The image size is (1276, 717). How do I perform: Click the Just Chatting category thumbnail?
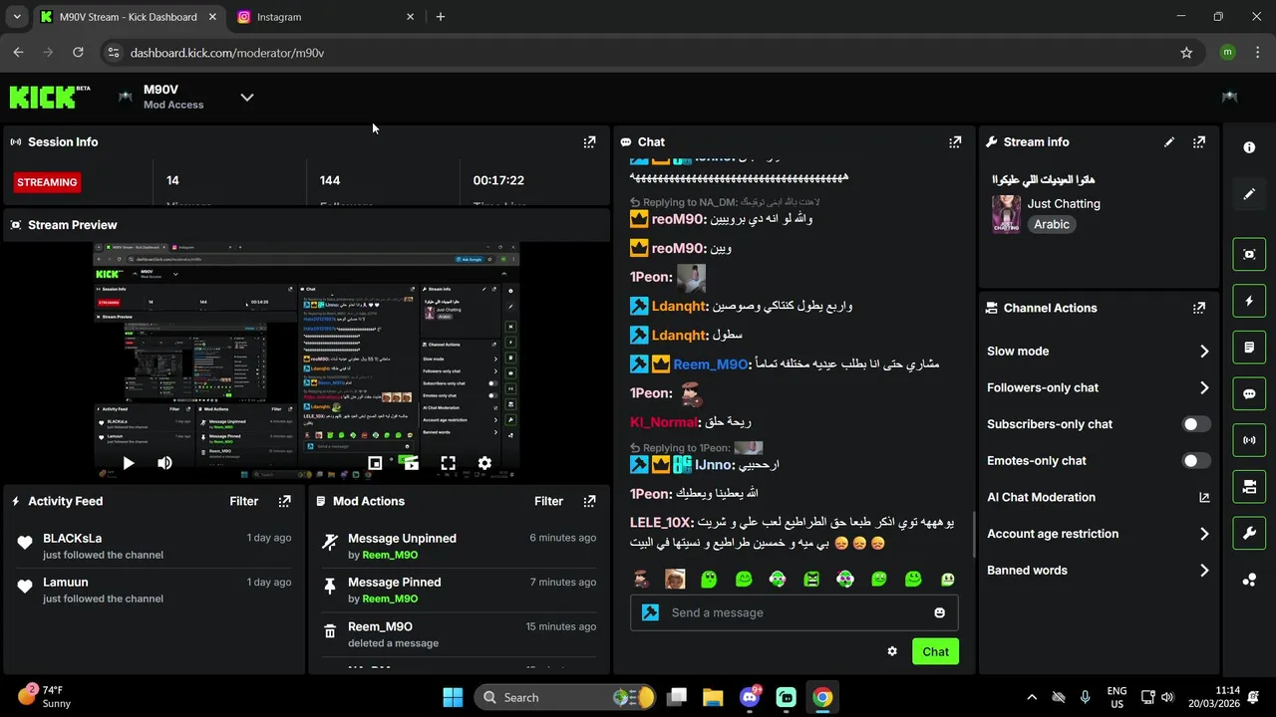[1006, 214]
